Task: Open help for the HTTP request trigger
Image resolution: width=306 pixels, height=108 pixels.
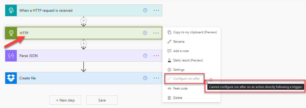Action: tap(145, 10)
